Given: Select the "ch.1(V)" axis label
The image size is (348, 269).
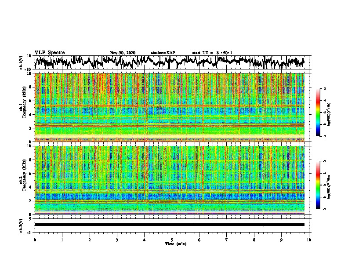Looking at the screenshot, I should pyautogui.click(x=21, y=62).
